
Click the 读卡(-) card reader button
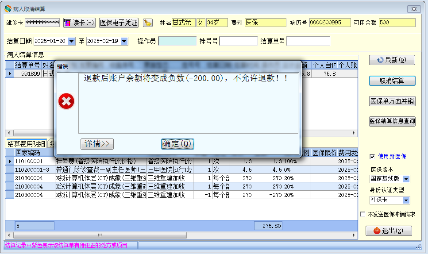79,23
